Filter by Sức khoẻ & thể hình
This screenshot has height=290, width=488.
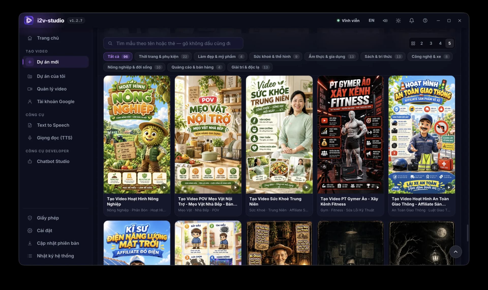pos(276,57)
